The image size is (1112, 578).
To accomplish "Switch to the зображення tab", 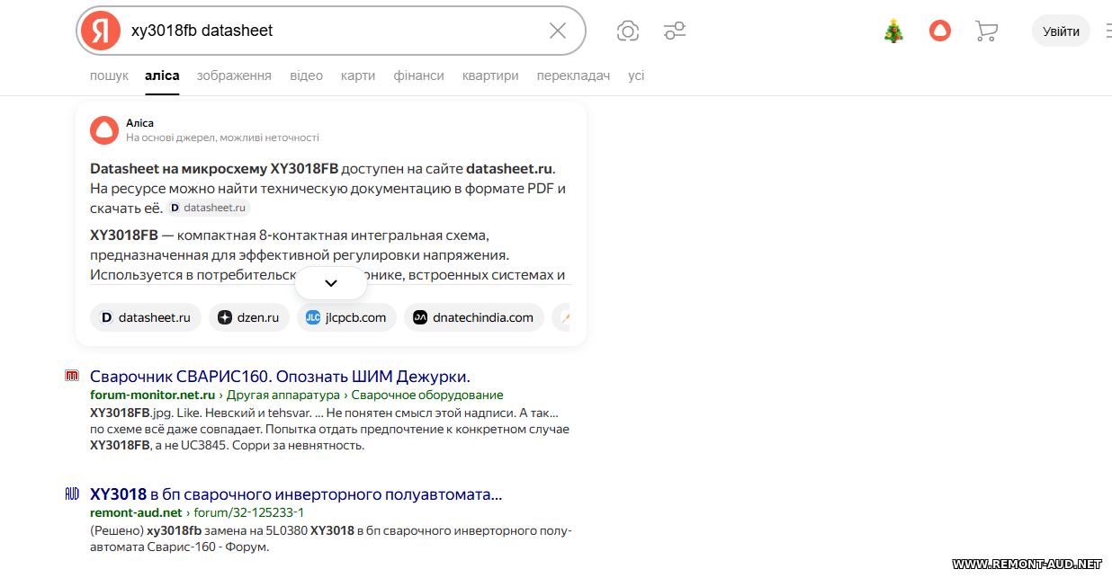I will (x=234, y=76).
